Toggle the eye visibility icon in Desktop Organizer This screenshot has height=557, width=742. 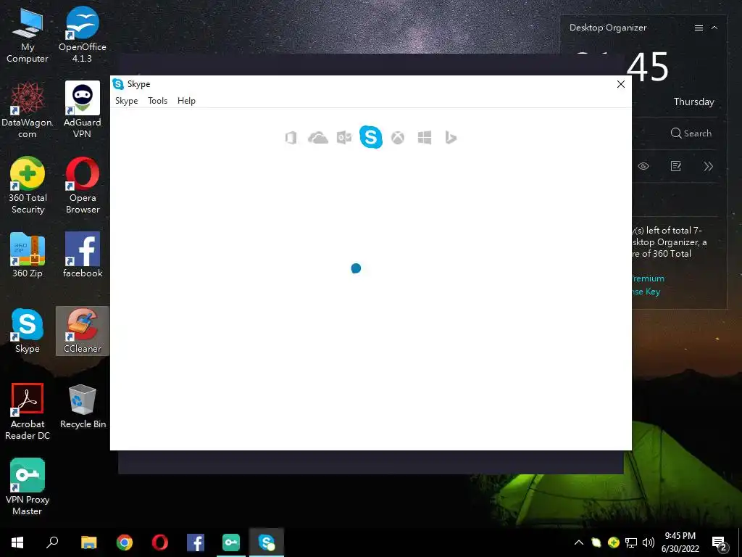pos(643,166)
